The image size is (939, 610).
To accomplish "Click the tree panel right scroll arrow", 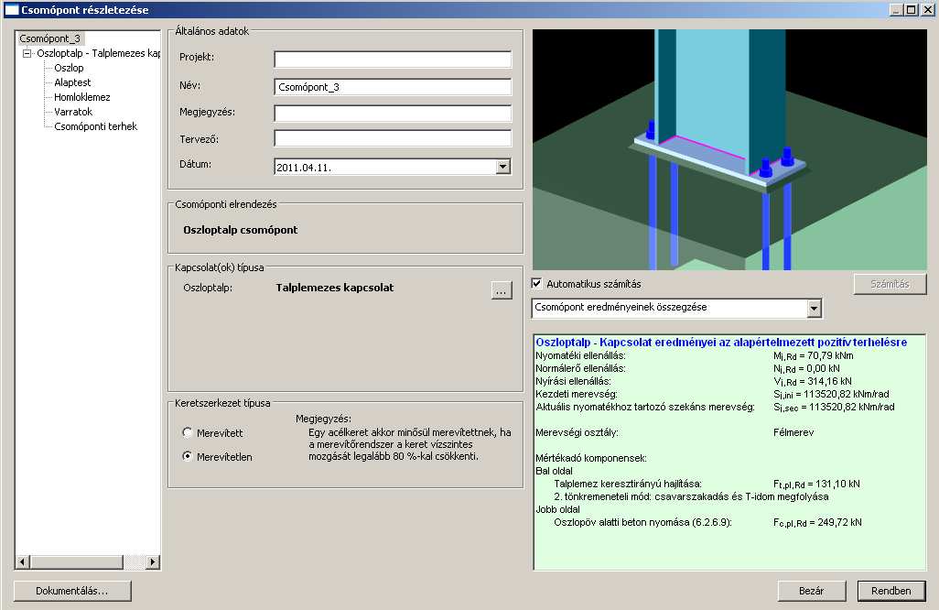I will coord(152,562).
